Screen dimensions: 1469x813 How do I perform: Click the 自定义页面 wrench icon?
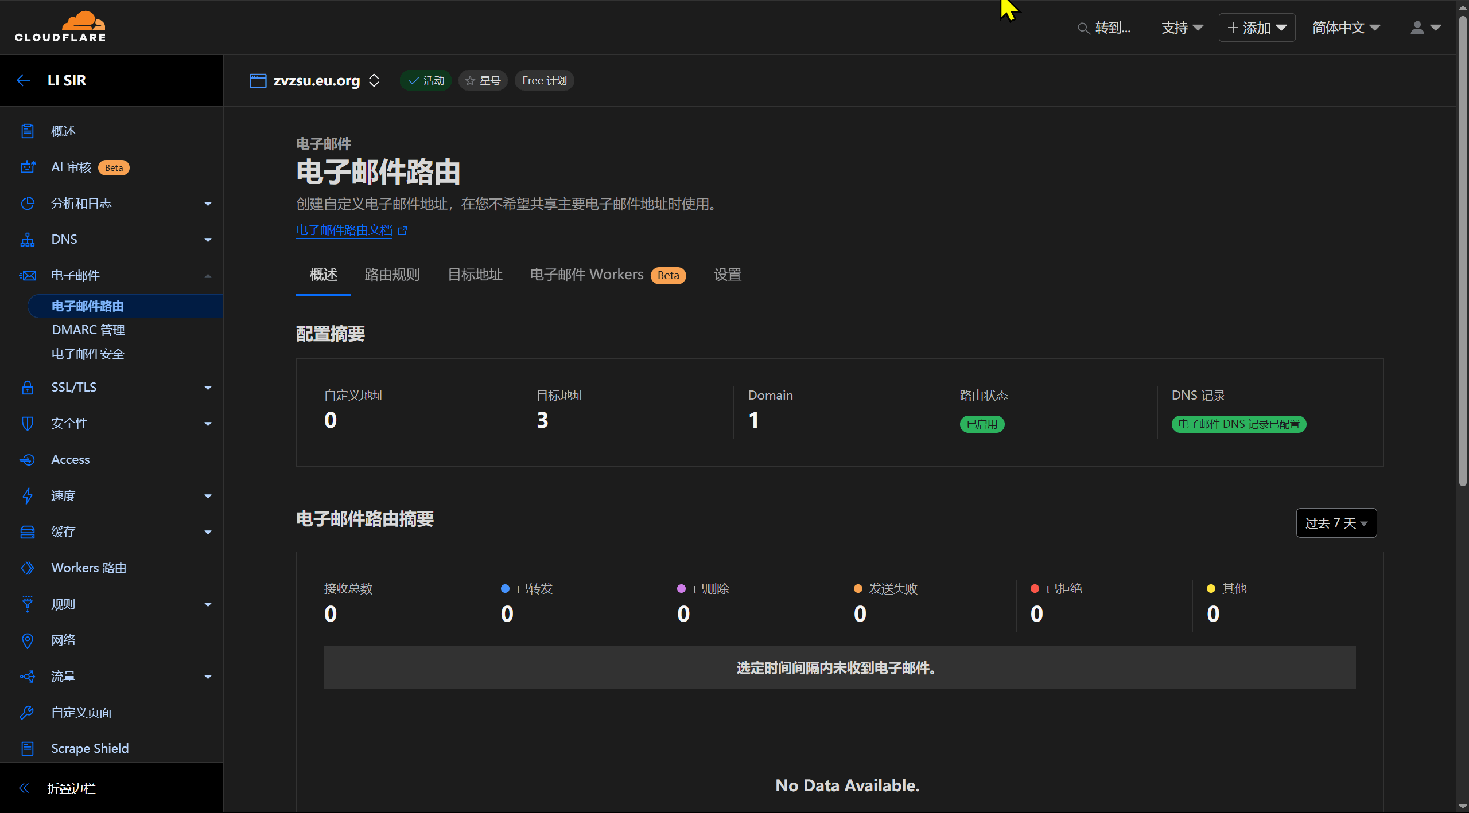pyautogui.click(x=28, y=713)
